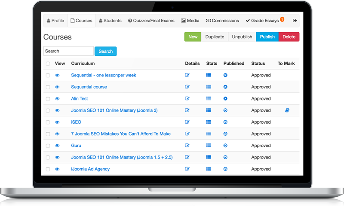344x207 pixels.
Task: Check the Guru row checkbox
Action: (48, 146)
